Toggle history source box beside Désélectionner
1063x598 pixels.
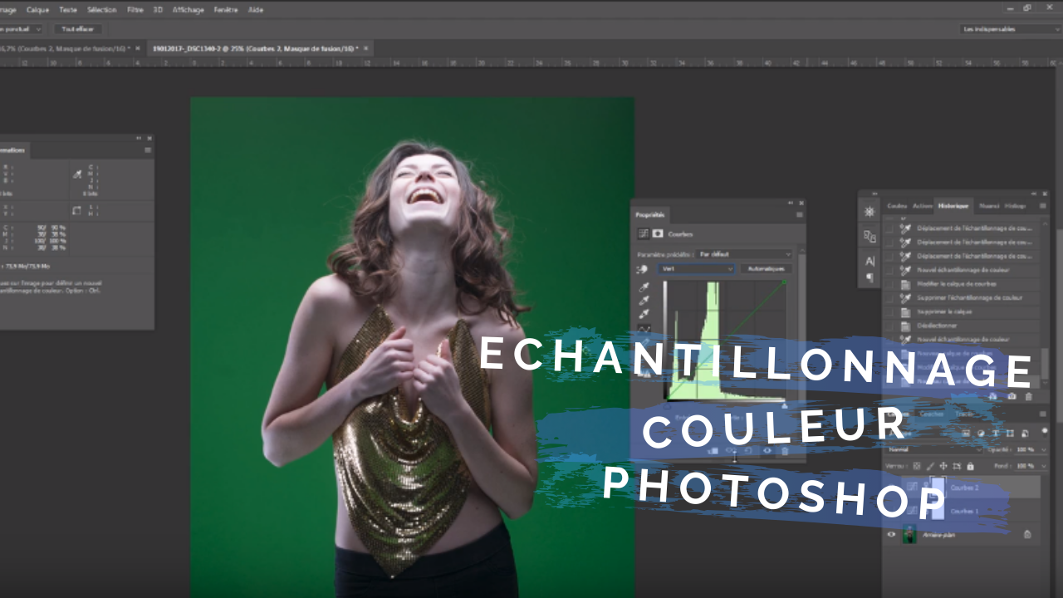click(x=890, y=326)
